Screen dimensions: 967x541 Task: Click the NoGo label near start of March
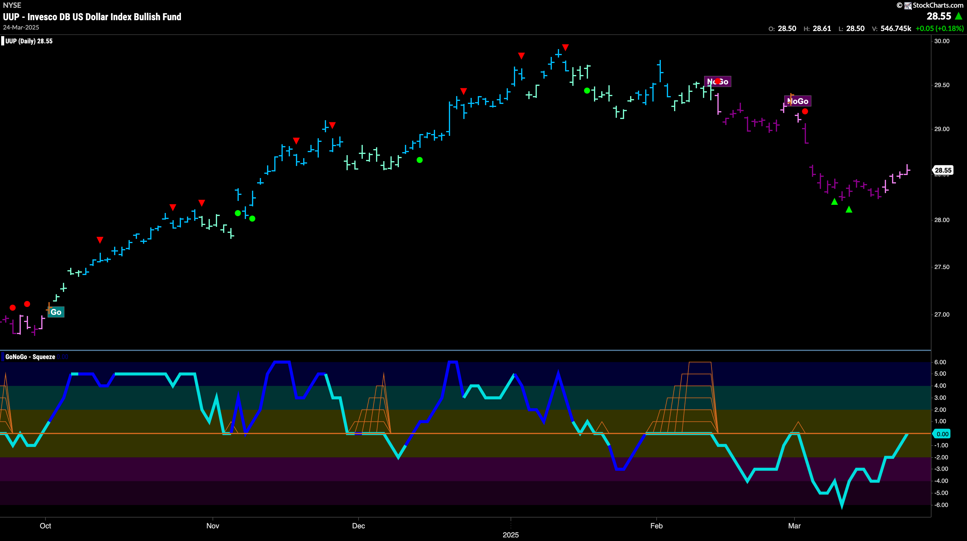coord(798,101)
